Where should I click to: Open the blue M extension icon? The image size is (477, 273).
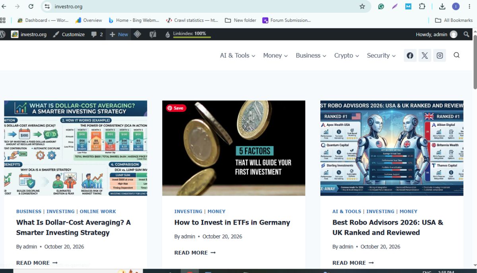[408, 6]
